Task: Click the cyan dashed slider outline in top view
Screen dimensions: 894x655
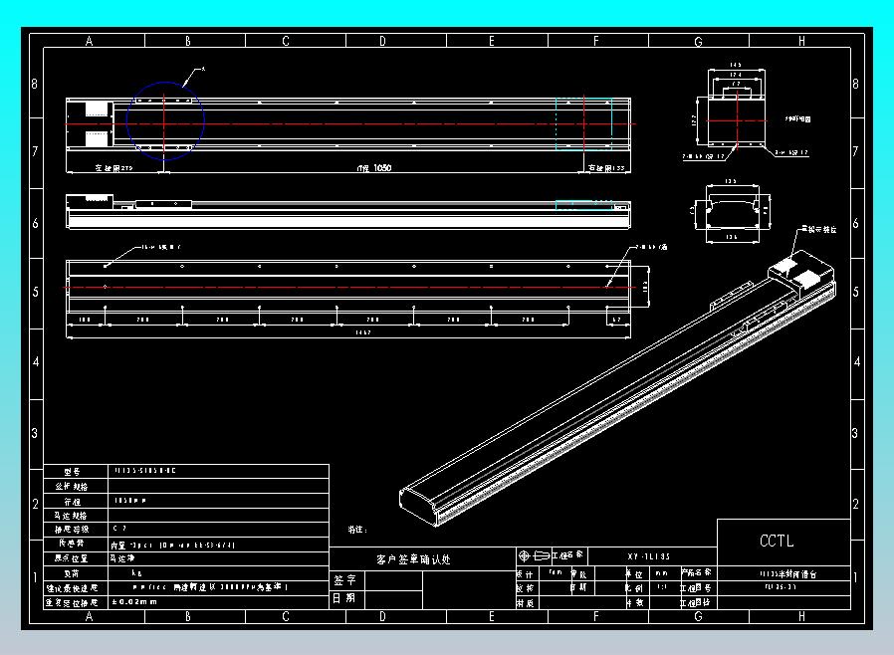Action: (x=583, y=124)
